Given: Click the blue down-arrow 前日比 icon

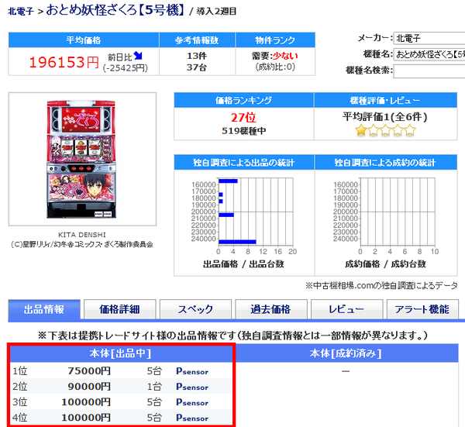Looking at the screenshot, I should pyautogui.click(x=138, y=56).
